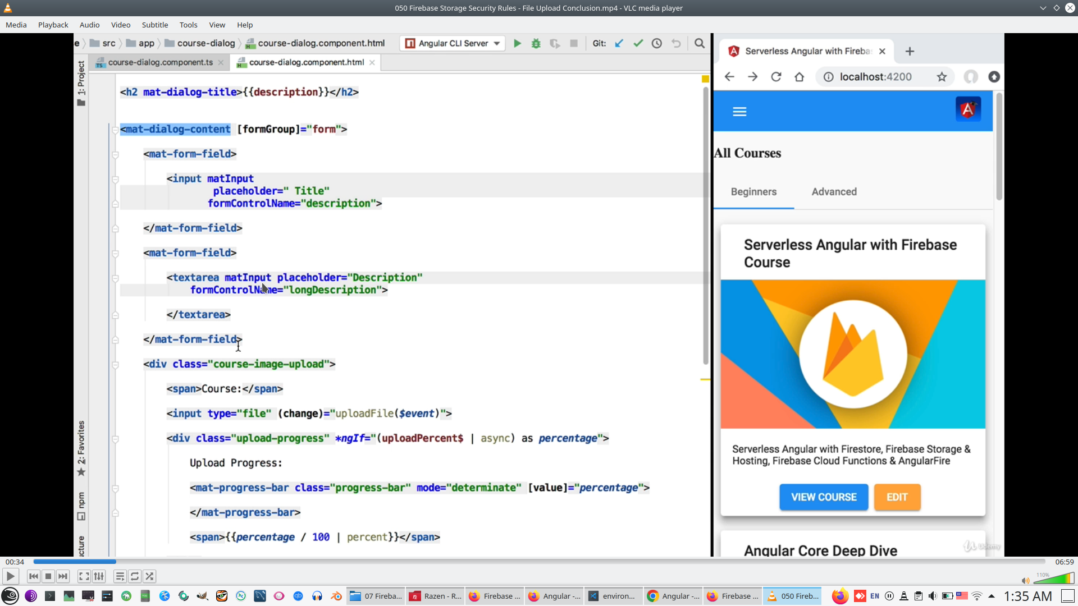This screenshot has width=1078, height=606.
Task: Toggle fullscreen video mode
Action: pyautogui.click(x=84, y=576)
